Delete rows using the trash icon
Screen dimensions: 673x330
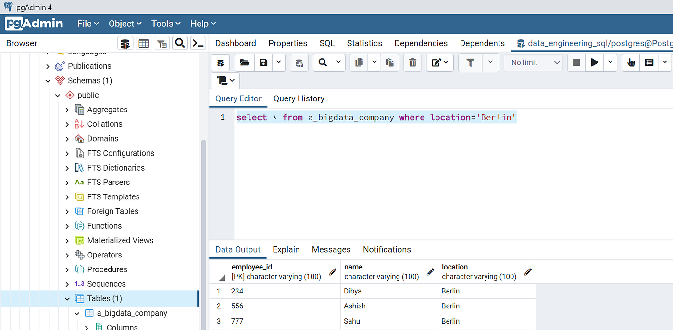click(412, 62)
